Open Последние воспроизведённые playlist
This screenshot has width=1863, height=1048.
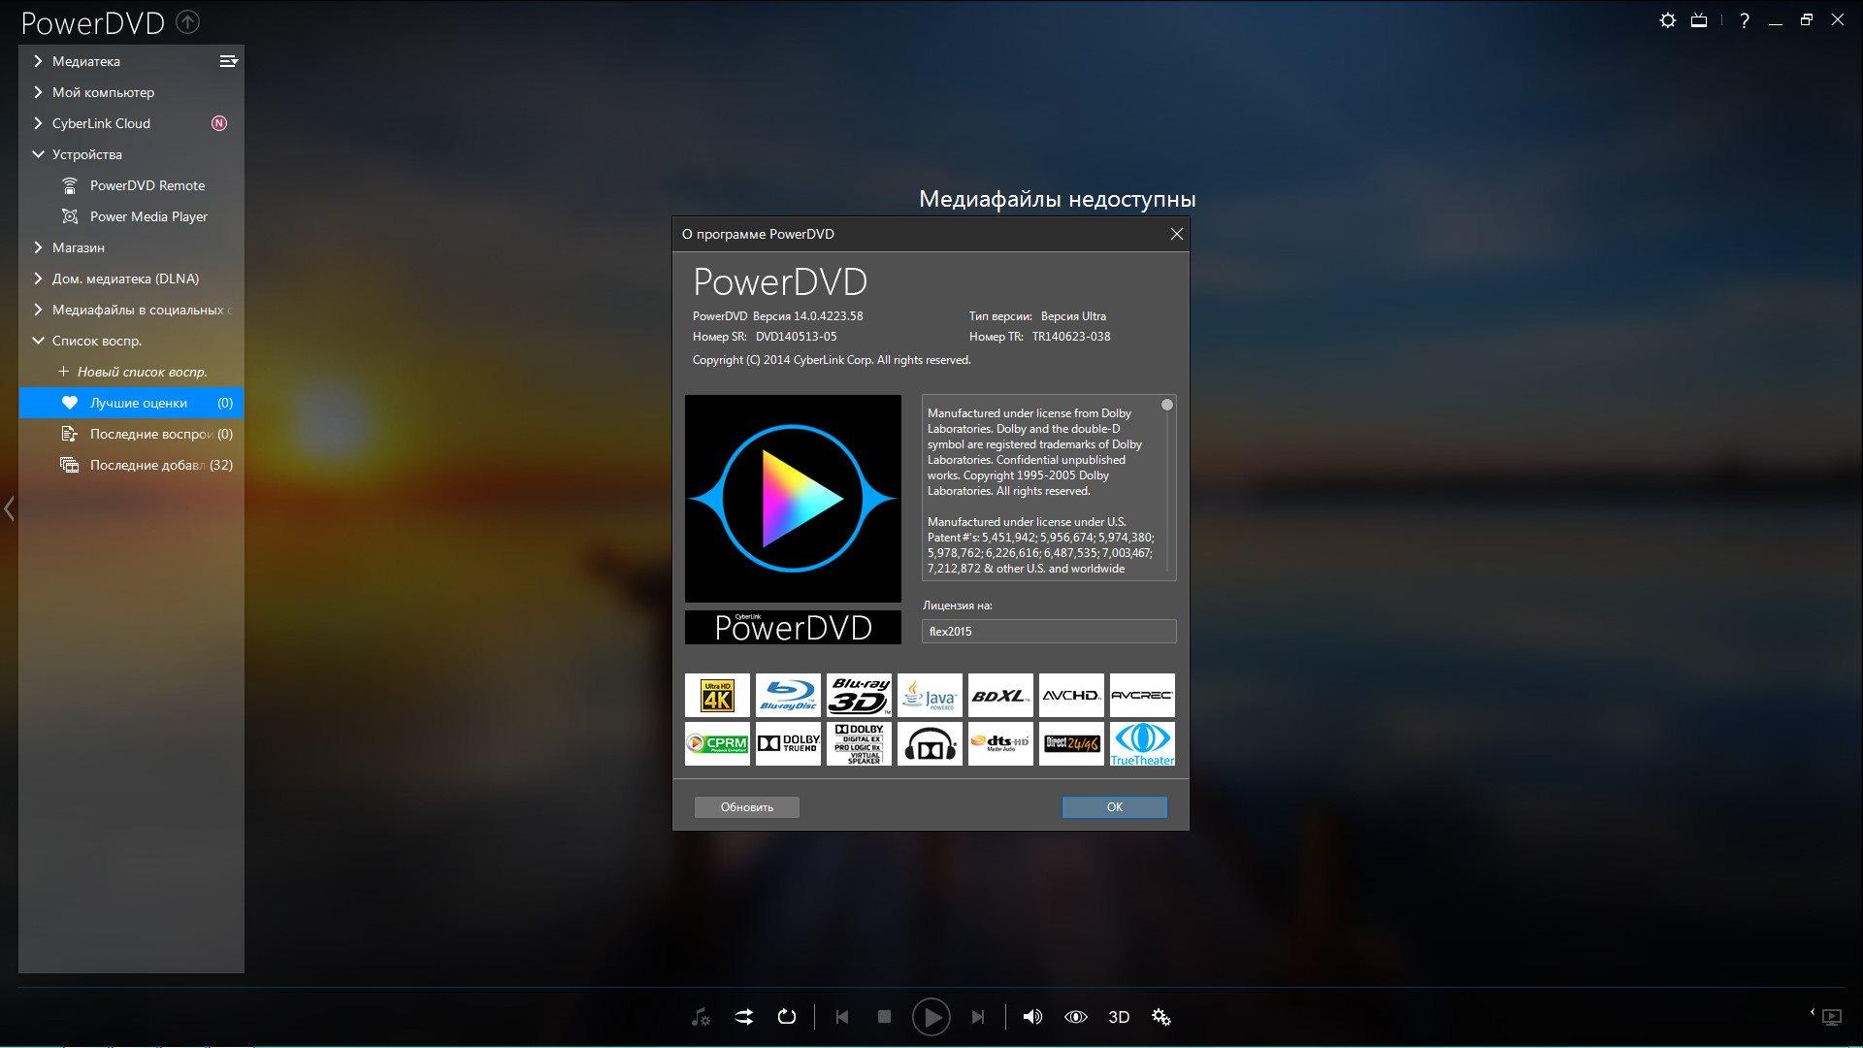131,434
